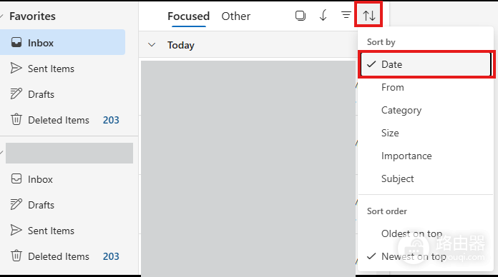The image size is (498, 277).
Task: Open Sent Items under Favorites
Action: tap(62, 69)
